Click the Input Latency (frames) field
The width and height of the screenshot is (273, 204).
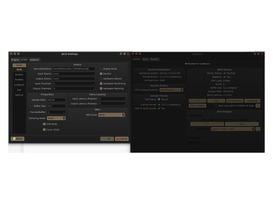pos(112,99)
